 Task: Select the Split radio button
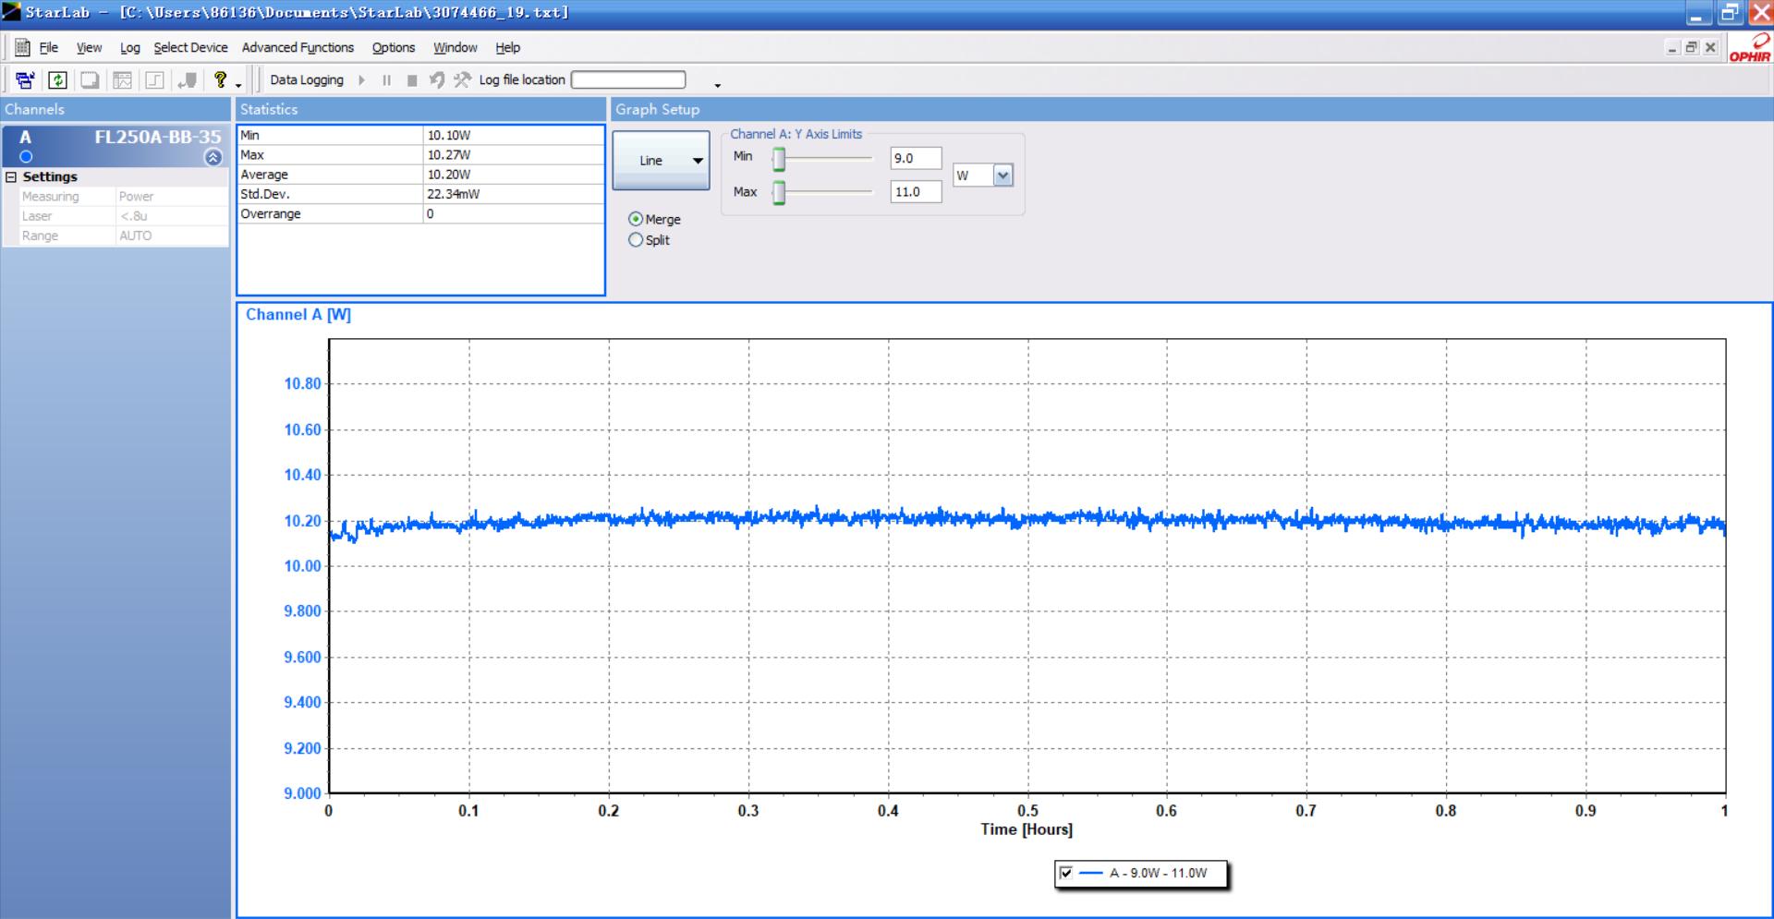point(636,240)
